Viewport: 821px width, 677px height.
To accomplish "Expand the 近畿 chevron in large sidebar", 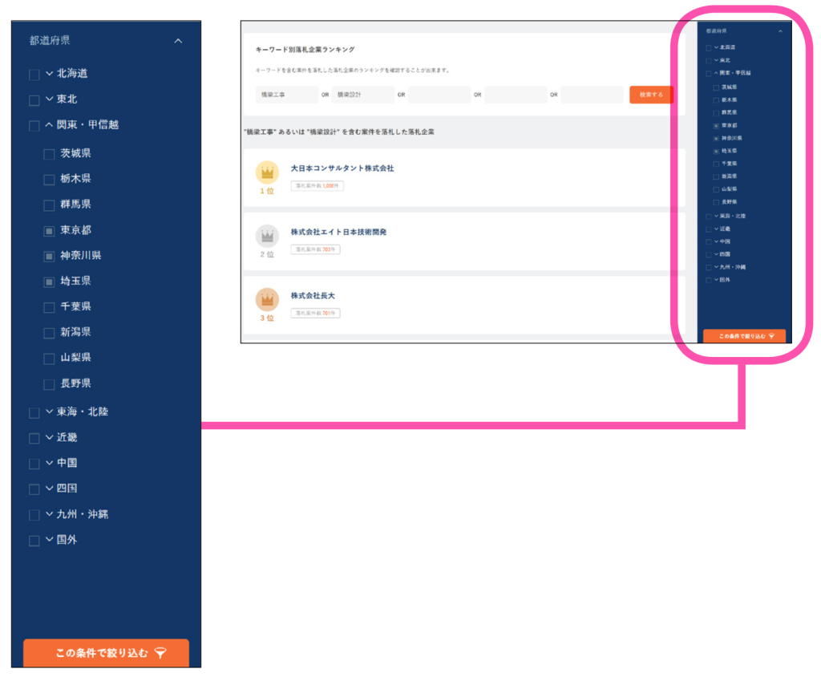I will coord(49,437).
